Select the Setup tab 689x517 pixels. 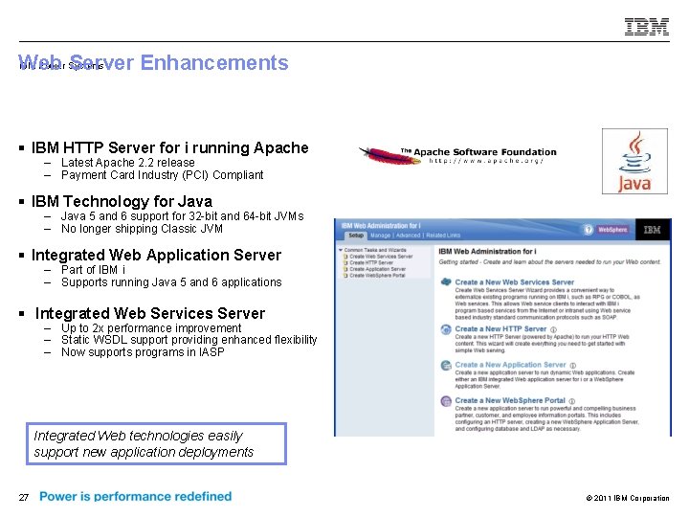point(356,236)
